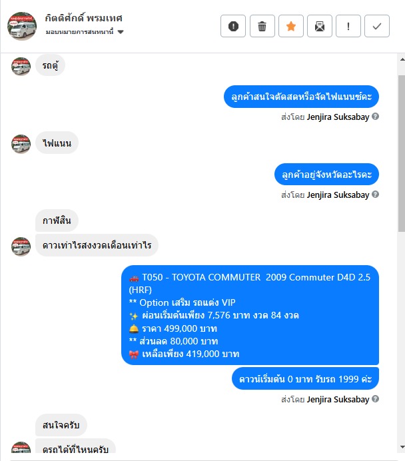Select the T050 Toyota Commuter message bubble
Viewport: 405px width, 461px height.
pos(250,315)
